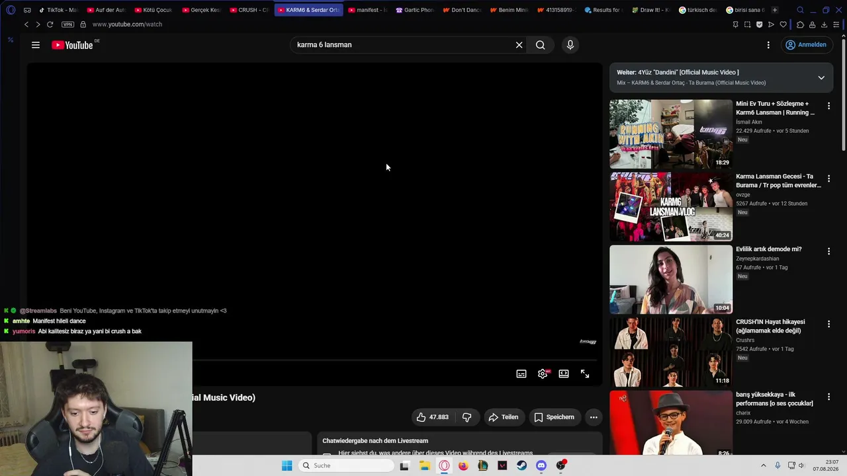Image resolution: width=847 pixels, height=476 pixels.
Task: Run the search with the magnifier button
Action: (541, 45)
